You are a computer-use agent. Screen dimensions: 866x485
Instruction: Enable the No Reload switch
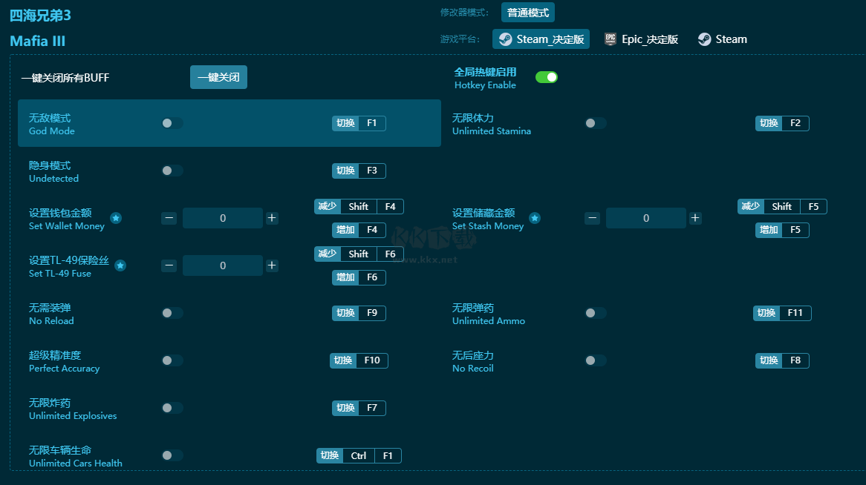coord(172,313)
